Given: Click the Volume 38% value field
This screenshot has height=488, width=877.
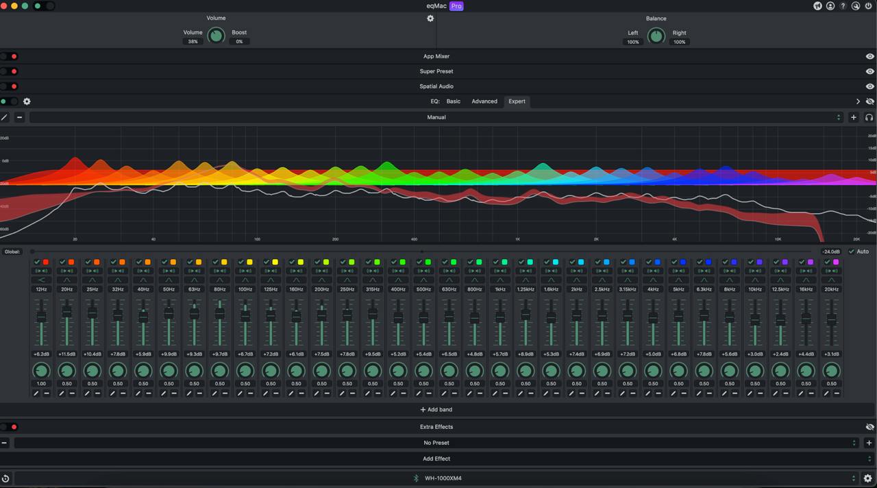Looking at the screenshot, I should click(x=193, y=42).
